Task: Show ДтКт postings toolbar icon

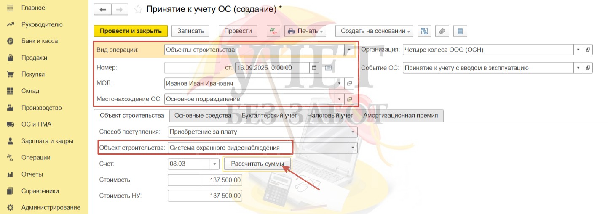Action: click(x=273, y=31)
